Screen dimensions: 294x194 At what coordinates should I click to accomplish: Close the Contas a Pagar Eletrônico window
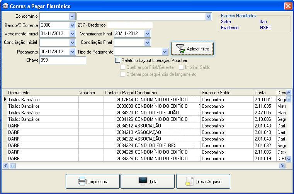pyautogui.click(x=288, y=6)
